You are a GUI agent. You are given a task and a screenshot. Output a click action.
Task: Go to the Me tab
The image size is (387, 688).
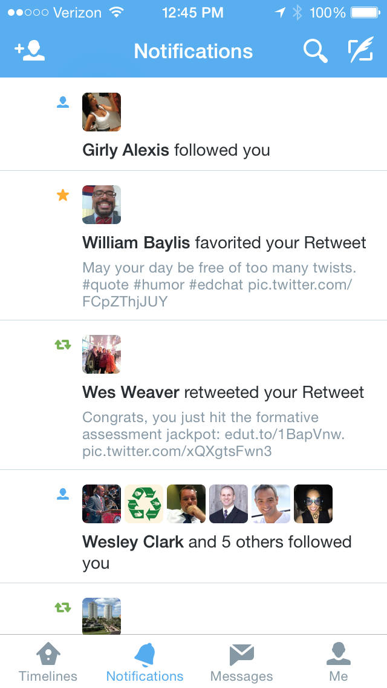click(339, 662)
